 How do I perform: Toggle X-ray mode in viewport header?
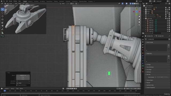pos(131,3)
